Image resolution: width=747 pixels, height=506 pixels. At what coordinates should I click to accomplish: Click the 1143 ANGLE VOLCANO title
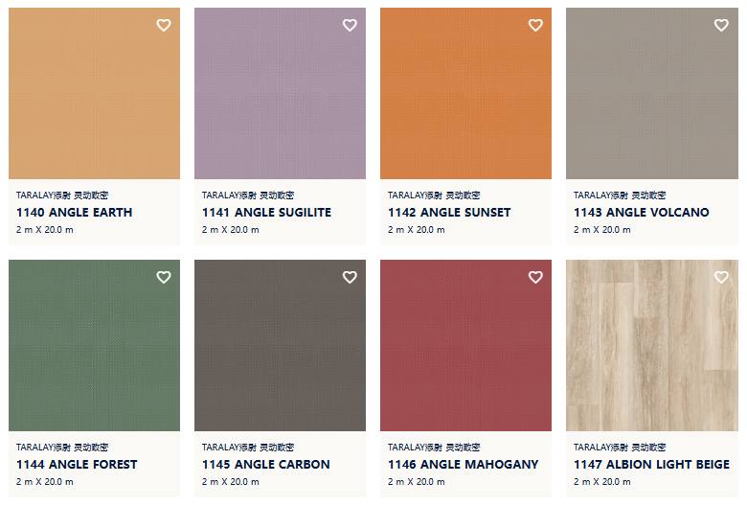coord(642,212)
